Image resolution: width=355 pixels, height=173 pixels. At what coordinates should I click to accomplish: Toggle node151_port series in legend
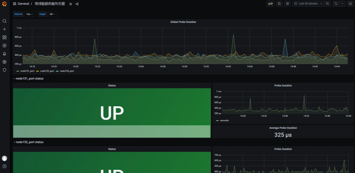[x=25, y=71]
